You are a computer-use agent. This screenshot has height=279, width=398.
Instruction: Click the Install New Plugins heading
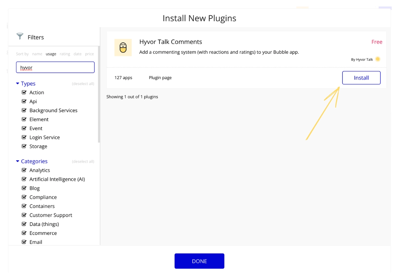click(199, 18)
